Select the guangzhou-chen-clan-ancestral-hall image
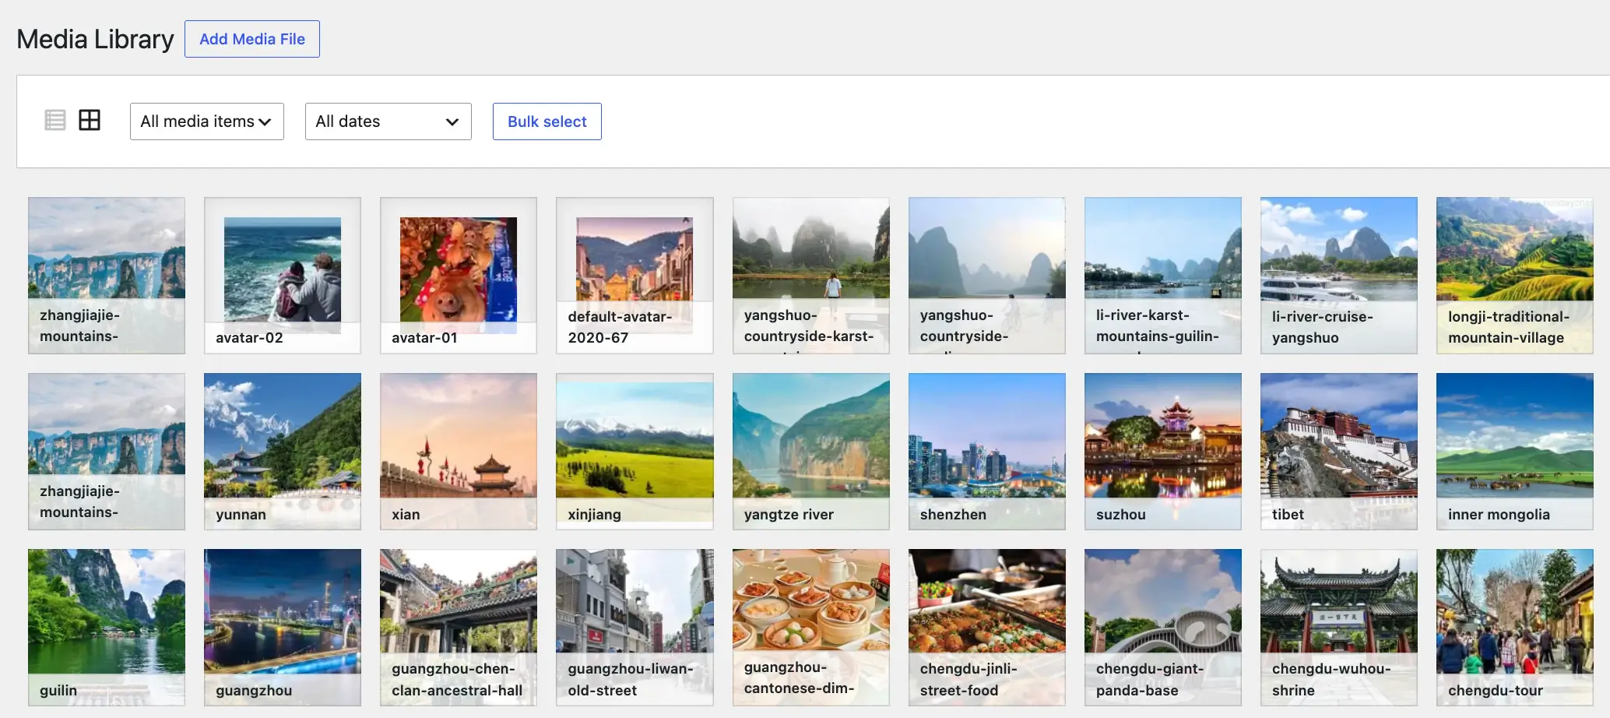This screenshot has height=718, width=1610. 459,628
